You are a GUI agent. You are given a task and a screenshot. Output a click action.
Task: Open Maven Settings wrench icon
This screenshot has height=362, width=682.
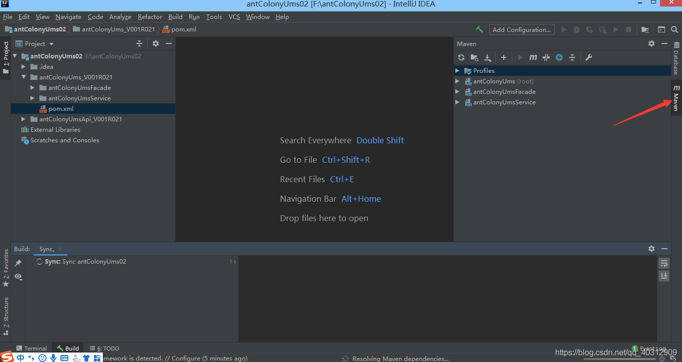coord(589,57)
